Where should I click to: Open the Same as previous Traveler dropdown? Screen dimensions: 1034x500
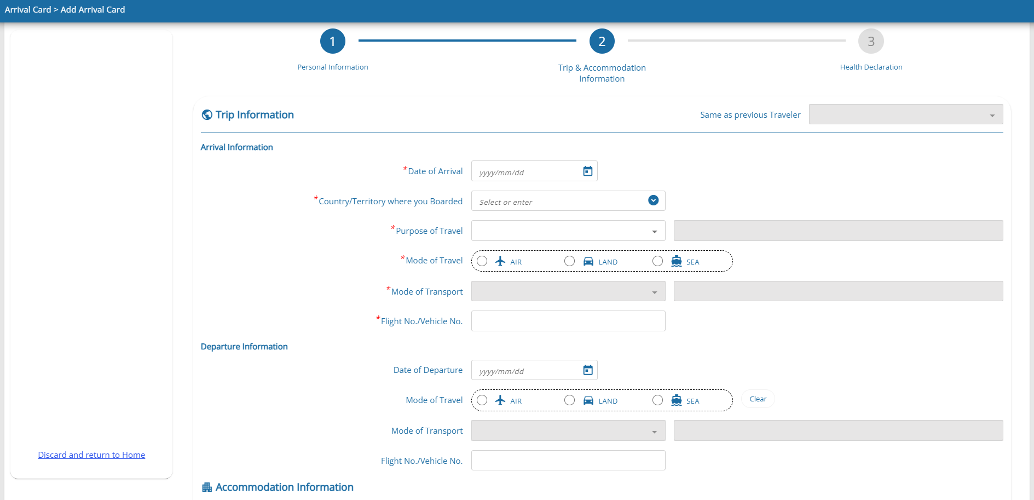coord(906,114)
